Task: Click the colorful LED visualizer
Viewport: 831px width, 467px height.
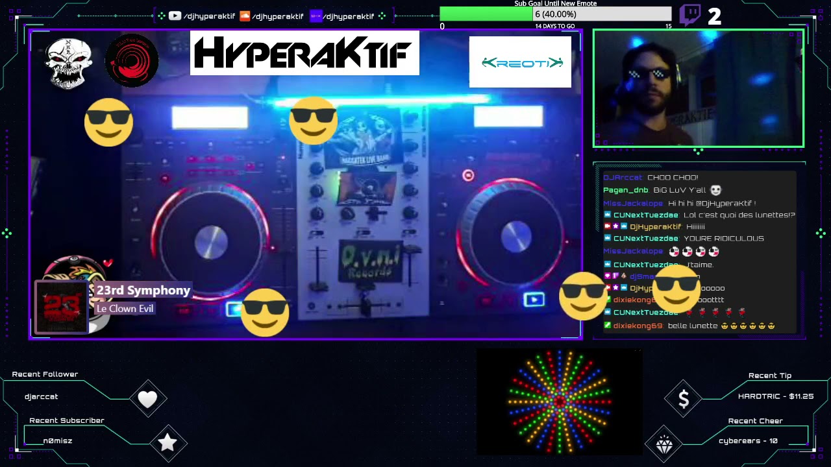Action: [560, 401]
